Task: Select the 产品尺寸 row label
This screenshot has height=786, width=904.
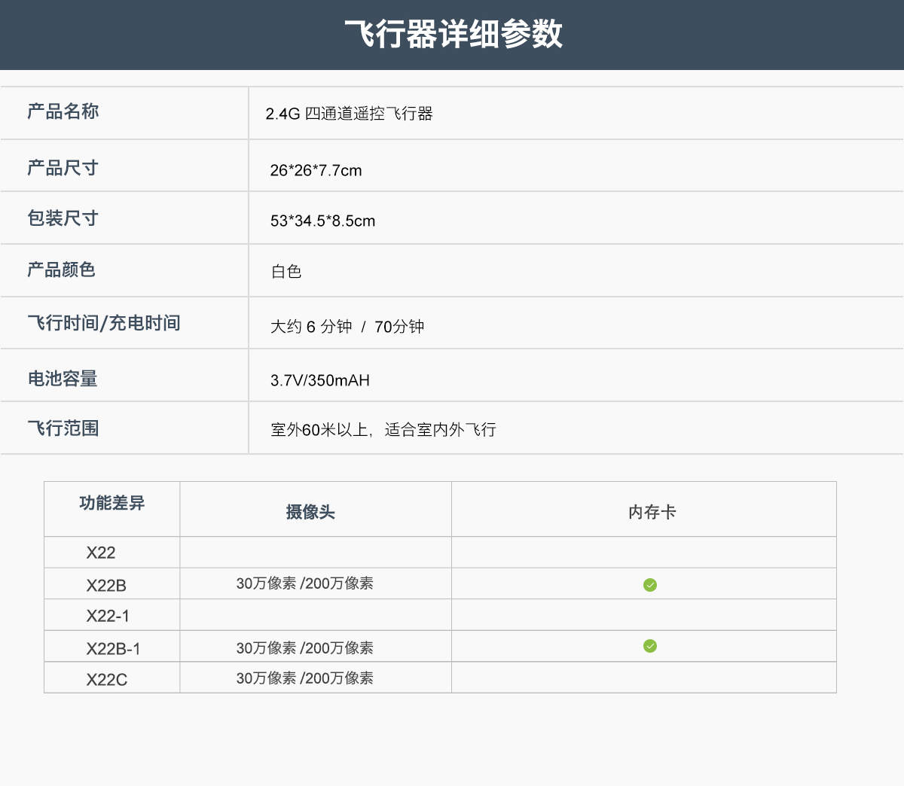Action: pyautogui.click(x=63, y=168)
